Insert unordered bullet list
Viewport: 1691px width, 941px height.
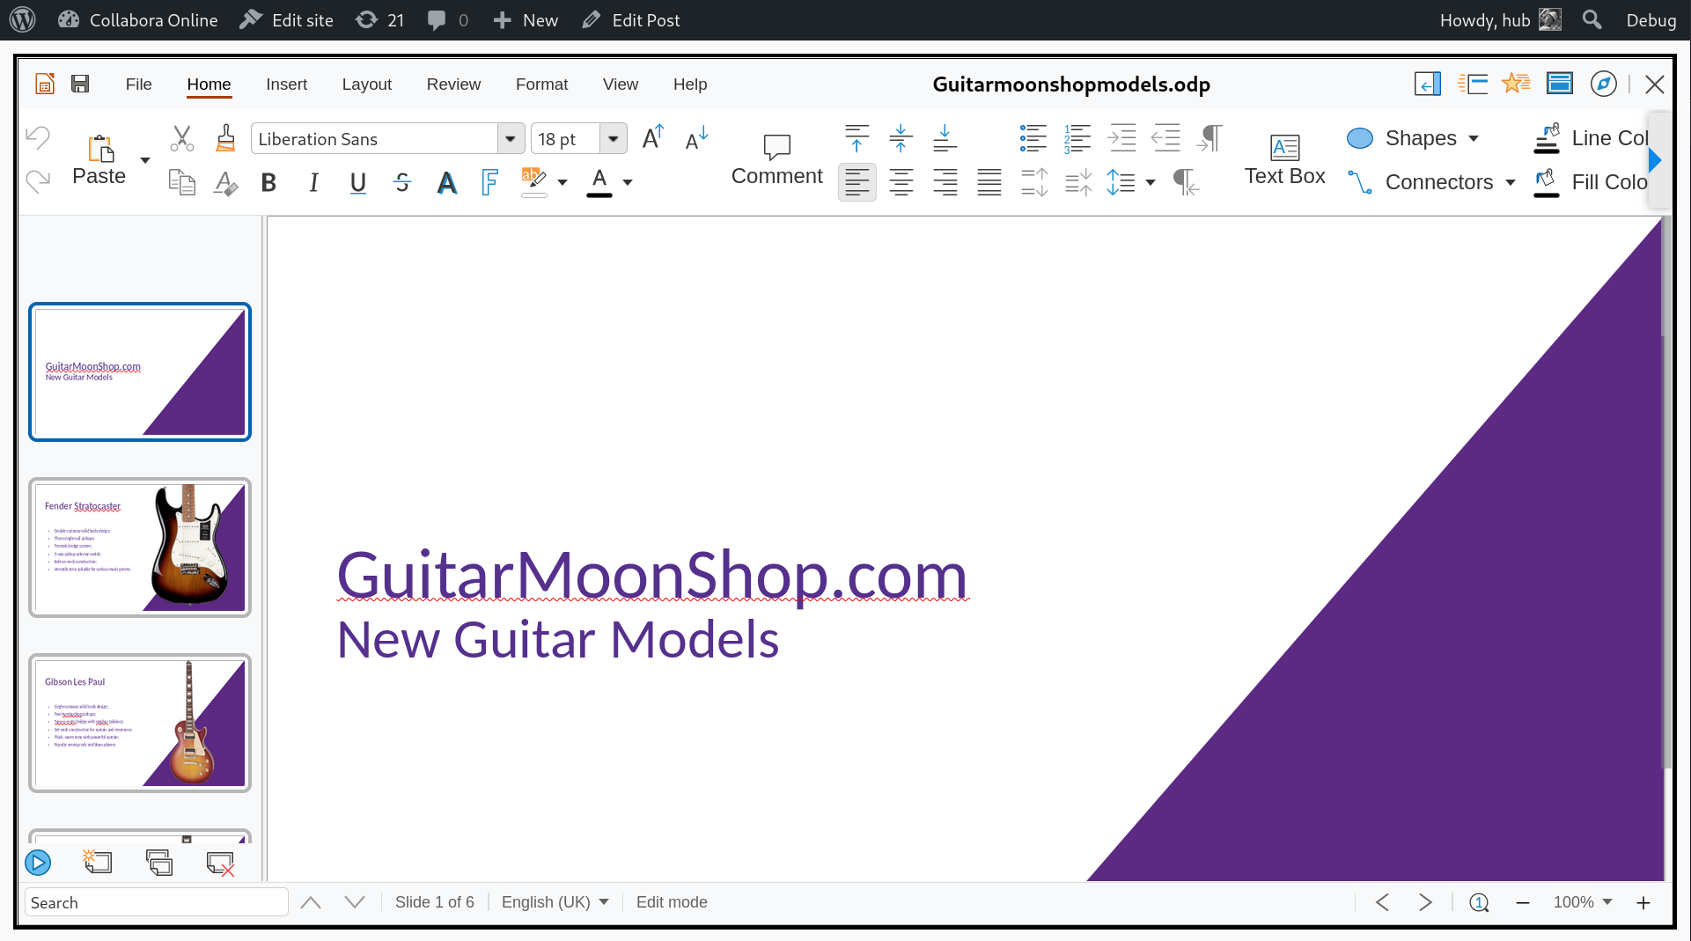pyautogui.click(x=1033, y=138)
